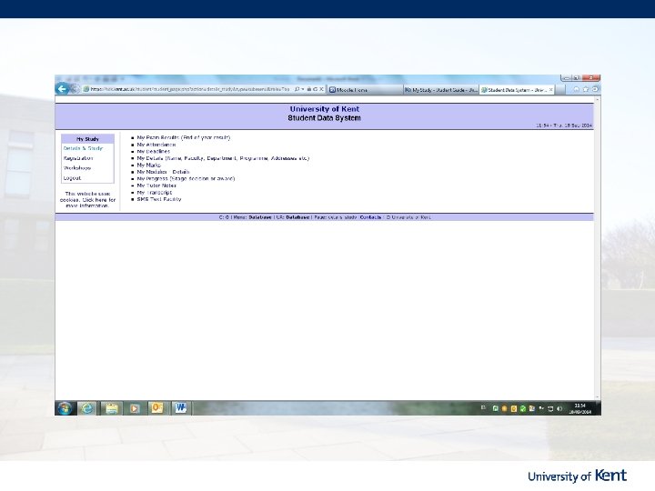Screen dimensions: 655x491
Task: Click the refresh icon in address bar
Action: (x=316, y=89)
